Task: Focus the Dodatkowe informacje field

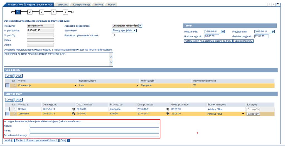Action: point(95,135)
